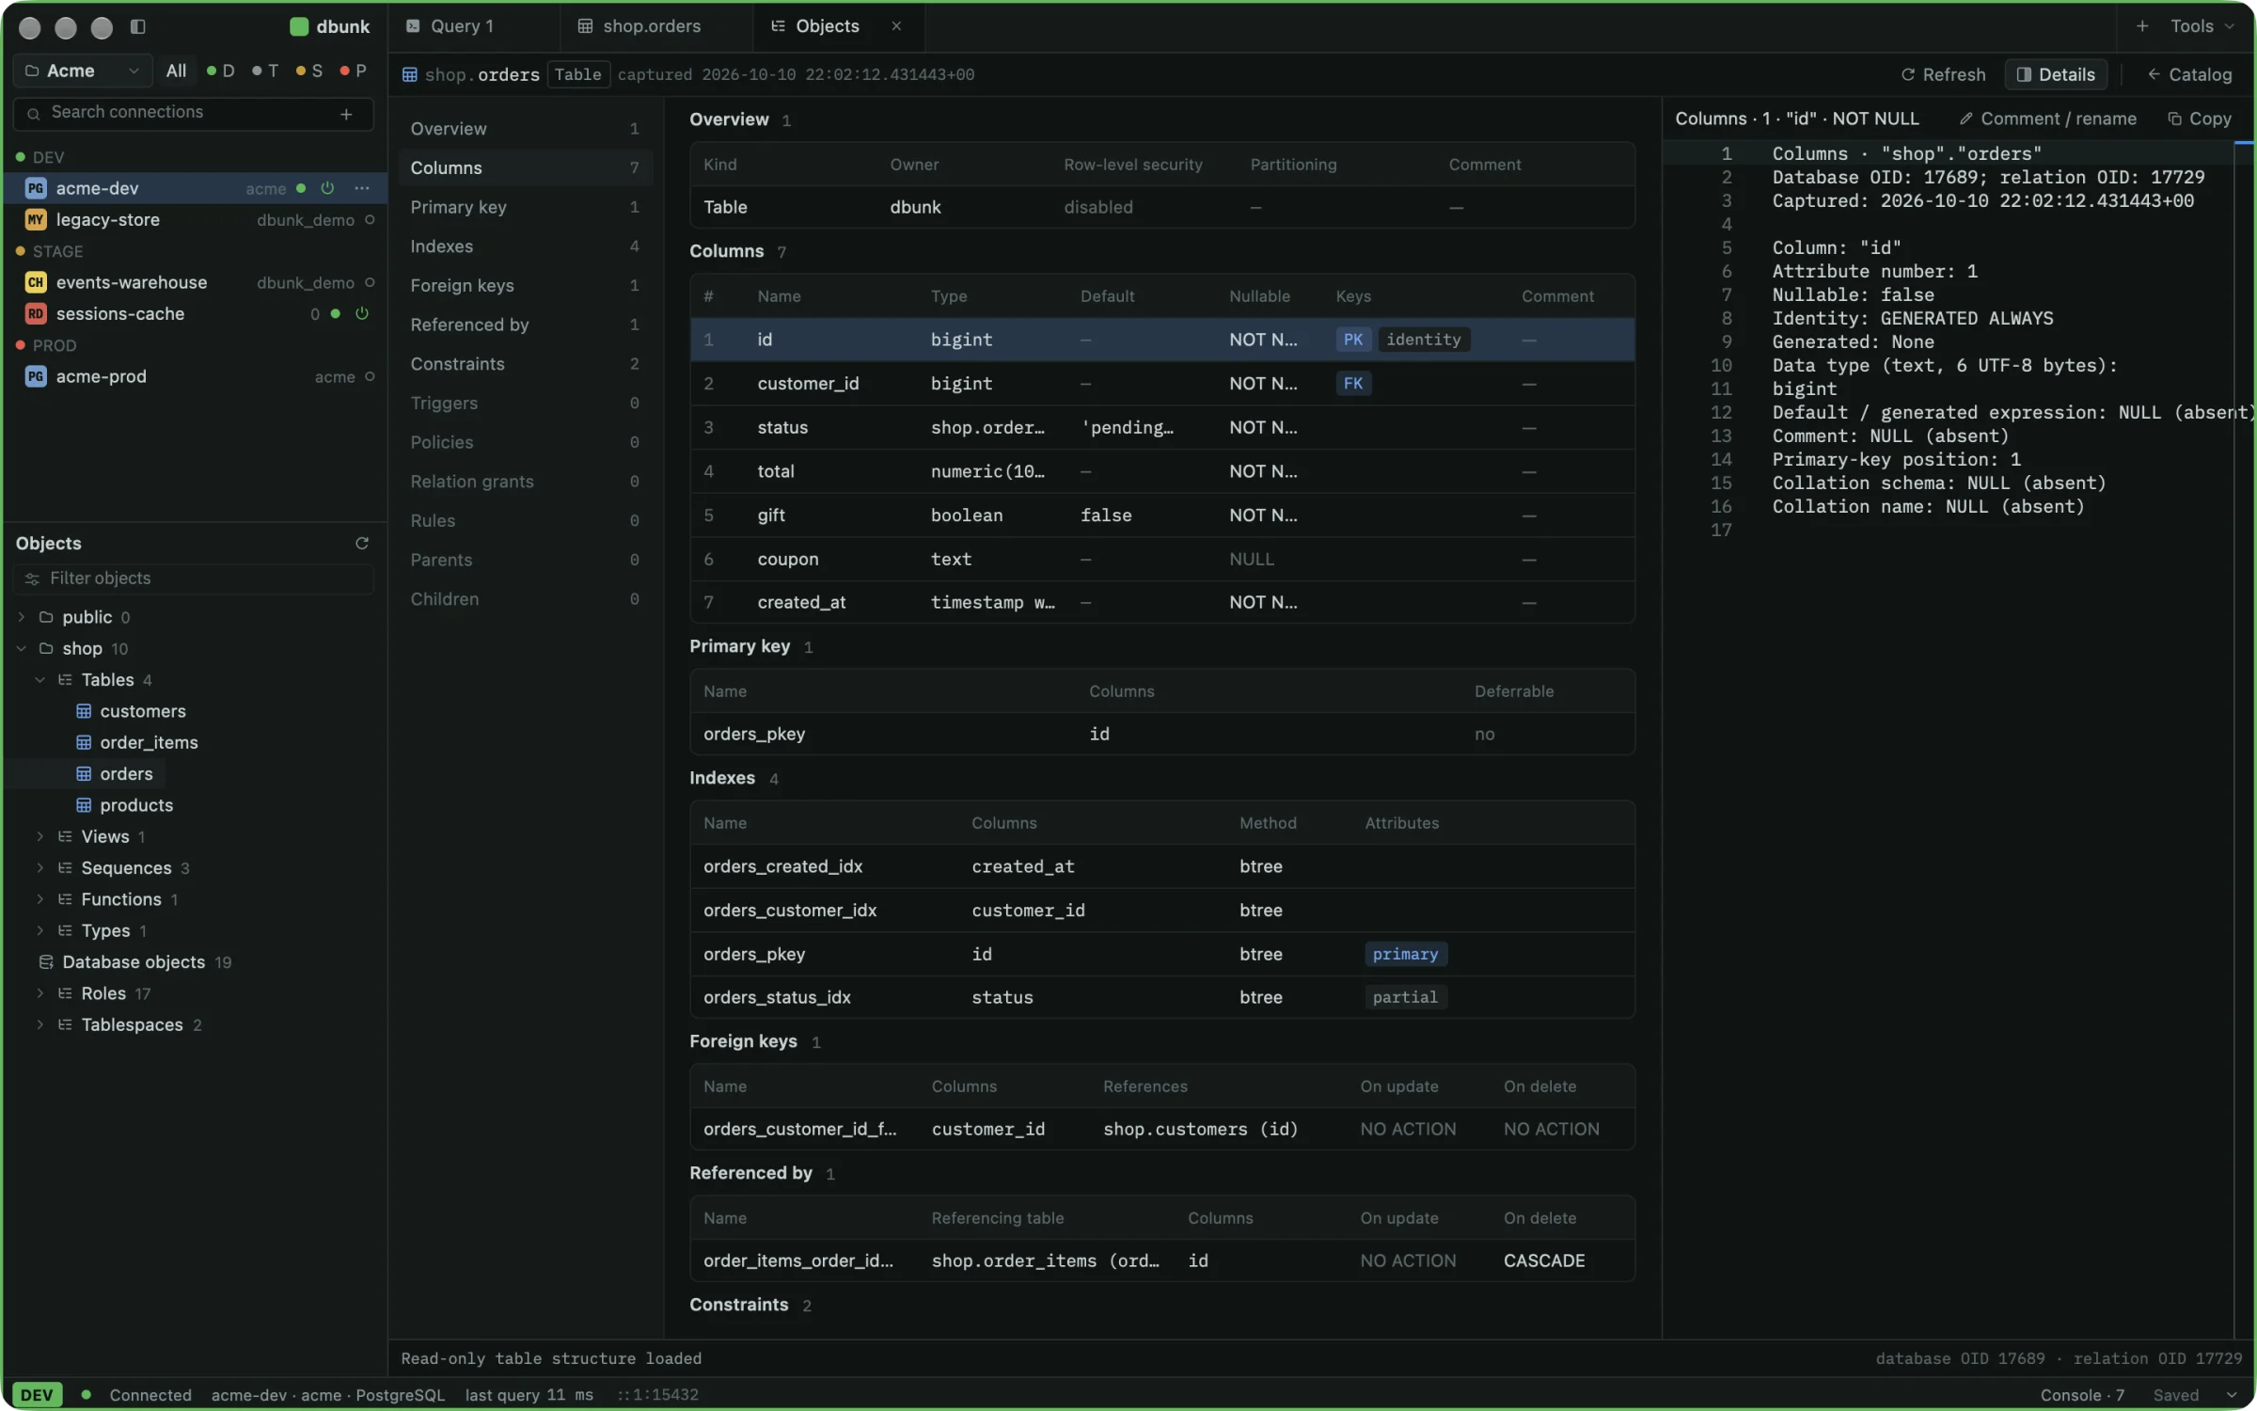Open the Tools dropdown menu
The height and width of the screenshot is (1411, 2257).
point(2202,26)
